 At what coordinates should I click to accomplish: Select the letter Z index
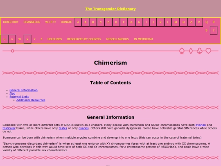tap(41, 39)
